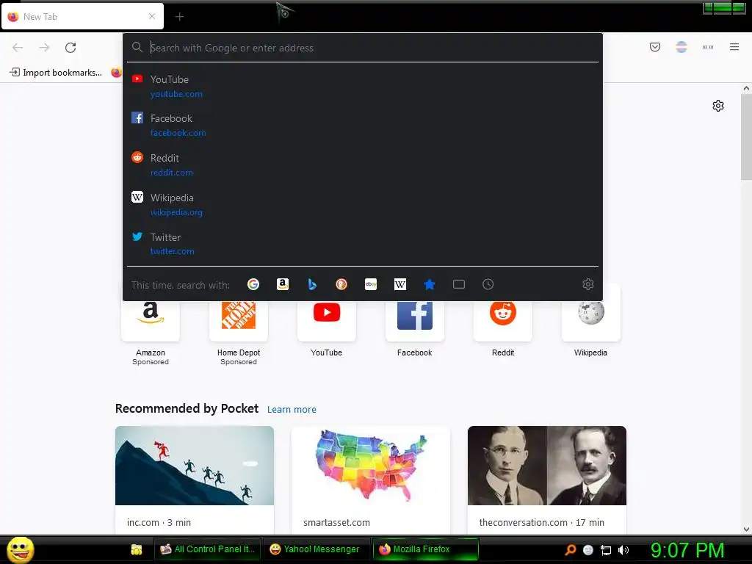The width and height of the screenshot is (752, 564).
Task: Click the magnifier search tray icon
Action: click(570, 550)
